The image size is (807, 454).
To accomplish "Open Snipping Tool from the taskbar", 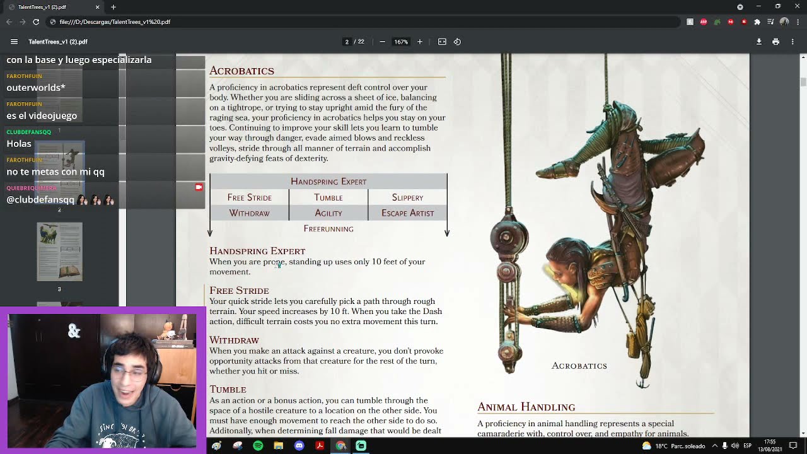I will [238, 446].
